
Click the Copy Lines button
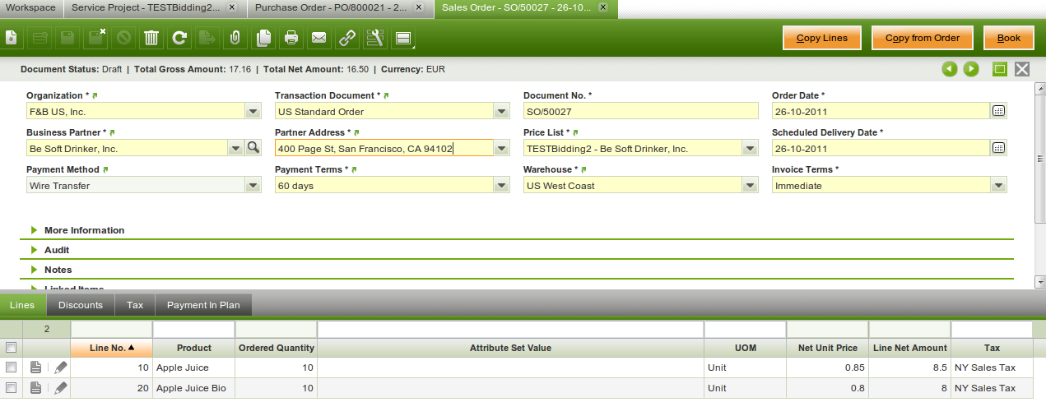click(x=822, y=38)
